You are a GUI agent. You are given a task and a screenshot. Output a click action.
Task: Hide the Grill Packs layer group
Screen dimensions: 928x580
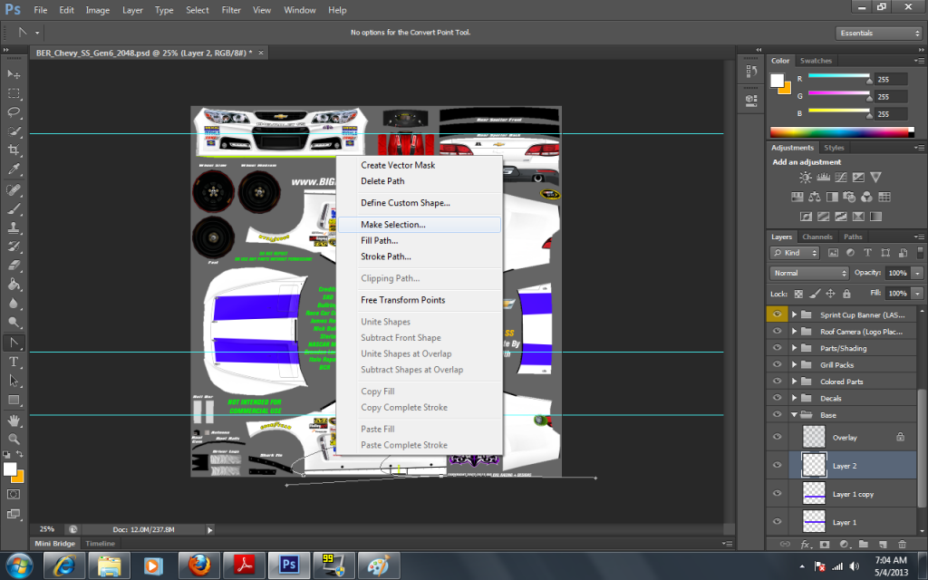coord(777,364)
